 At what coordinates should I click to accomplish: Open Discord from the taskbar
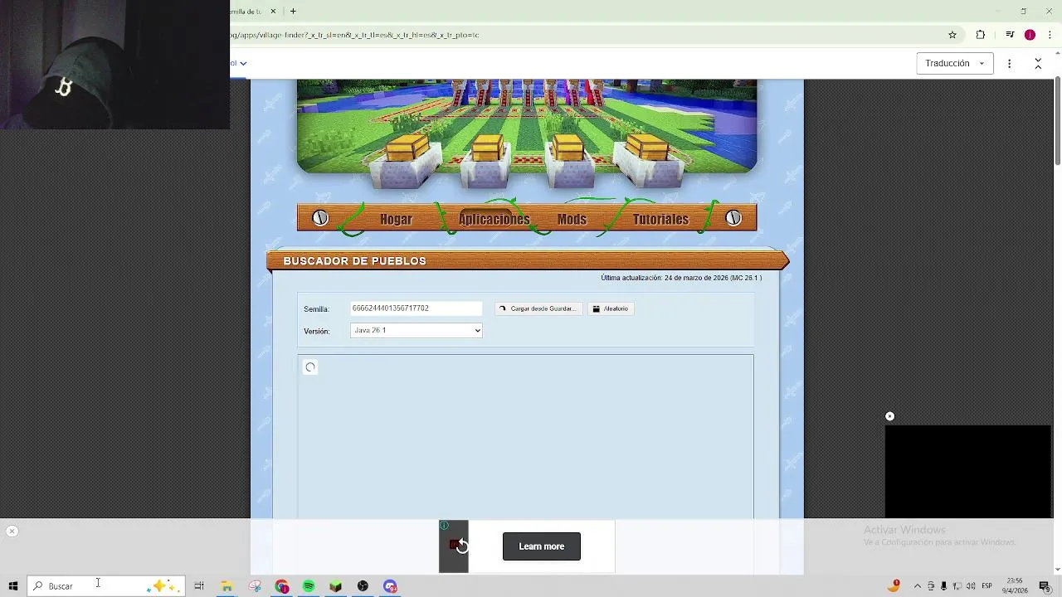(390, 586)
